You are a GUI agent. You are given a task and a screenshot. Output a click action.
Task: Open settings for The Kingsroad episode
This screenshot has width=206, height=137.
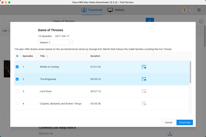coord(144,79)
